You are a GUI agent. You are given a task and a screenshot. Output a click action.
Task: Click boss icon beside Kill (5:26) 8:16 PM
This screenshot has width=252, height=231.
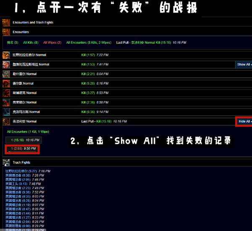(x=6, y=83)
